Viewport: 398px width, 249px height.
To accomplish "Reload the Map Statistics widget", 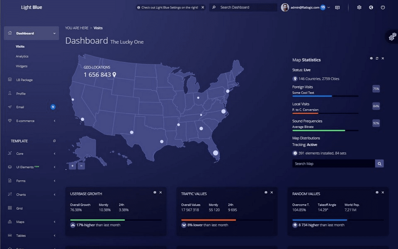I will pos(377,59).
